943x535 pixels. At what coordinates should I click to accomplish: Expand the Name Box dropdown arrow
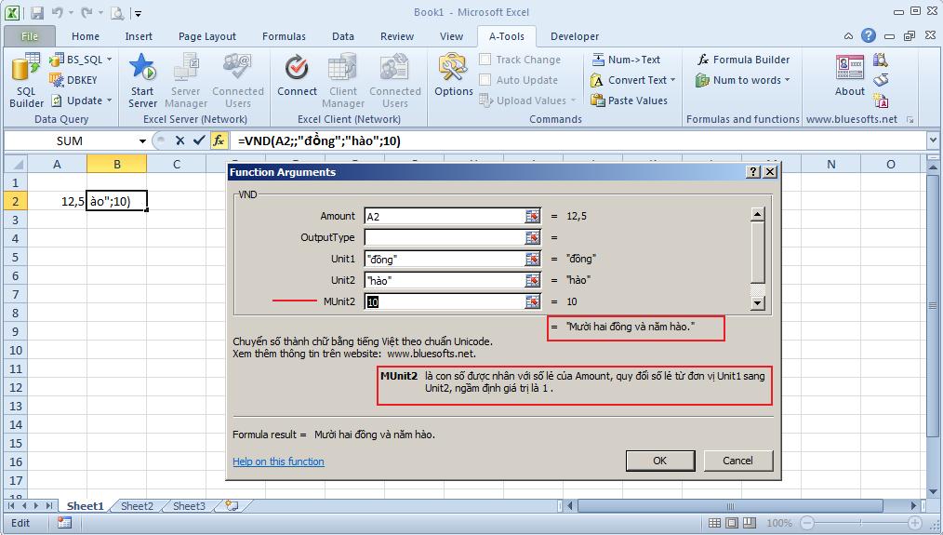click(x=142, y=141)
